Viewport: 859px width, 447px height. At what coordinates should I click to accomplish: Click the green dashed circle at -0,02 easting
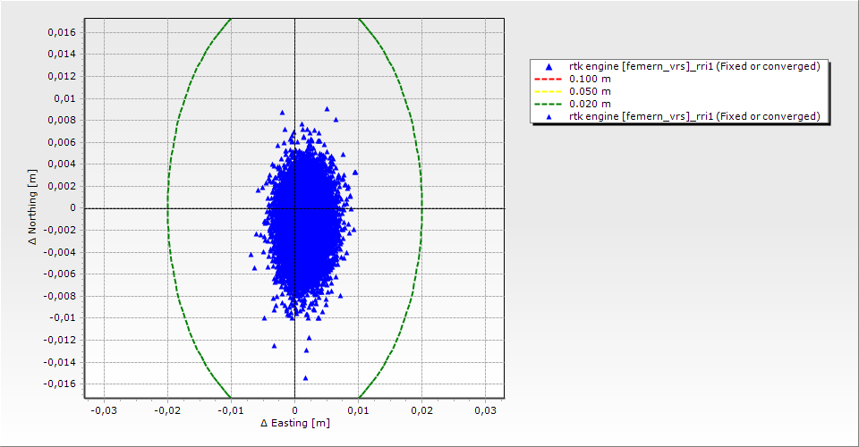pyautogui.click(x=168, y=208)
